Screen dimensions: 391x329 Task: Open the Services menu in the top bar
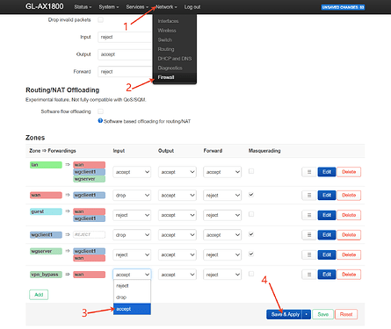point(137,7)
